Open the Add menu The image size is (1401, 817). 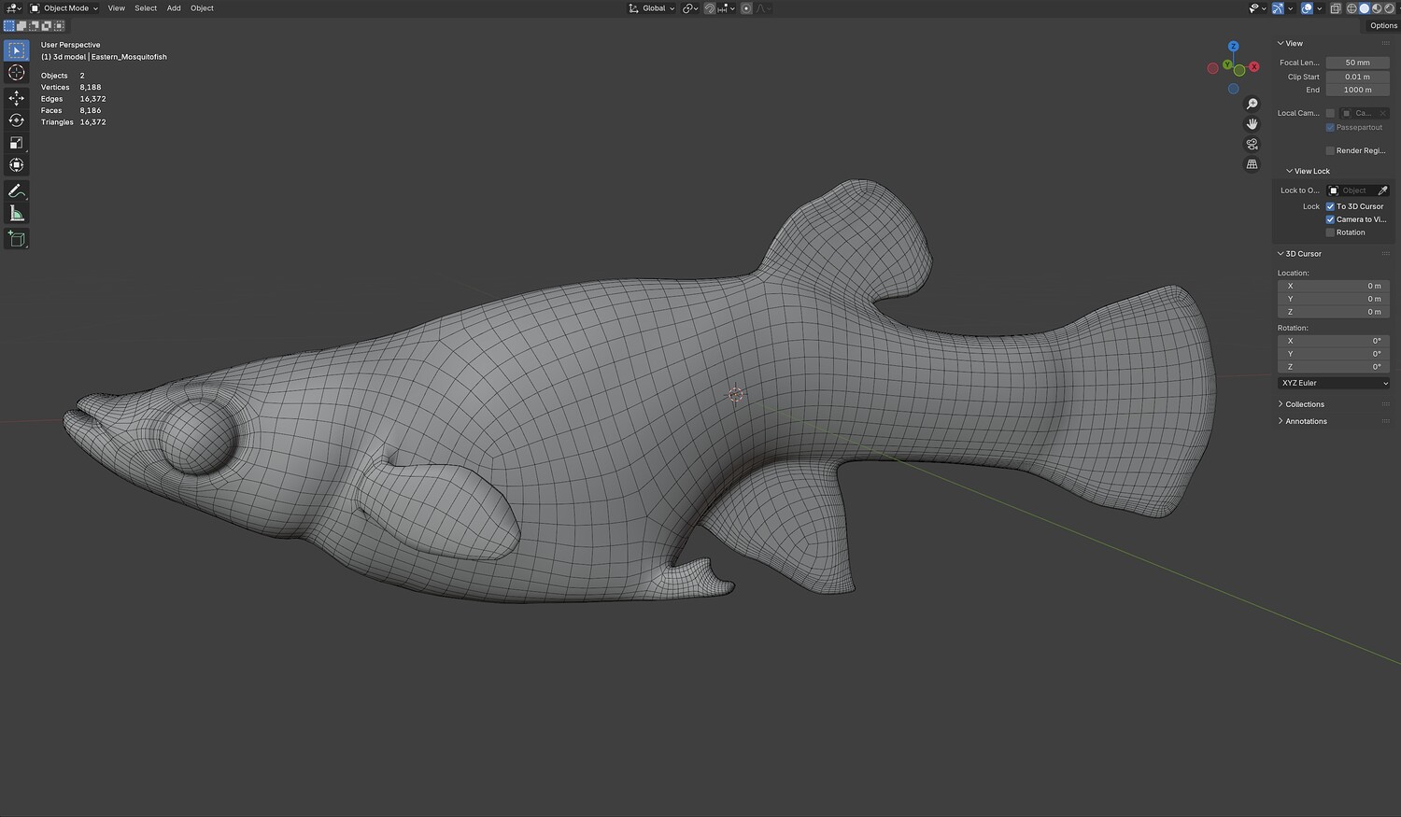coord(174,8)
